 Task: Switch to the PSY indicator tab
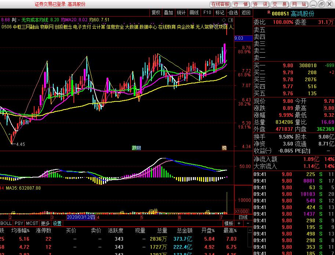[x=19, y=223]
